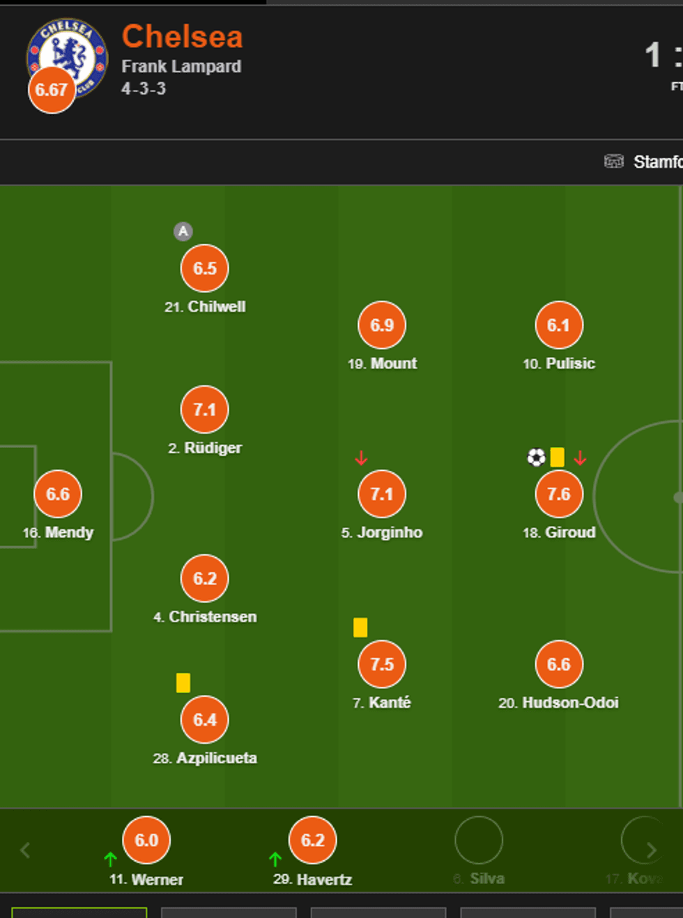The height and width of the screenshot is (918, 683).
Task: Click the green arrow next to Havertz
Action: [x=275, y=859]
